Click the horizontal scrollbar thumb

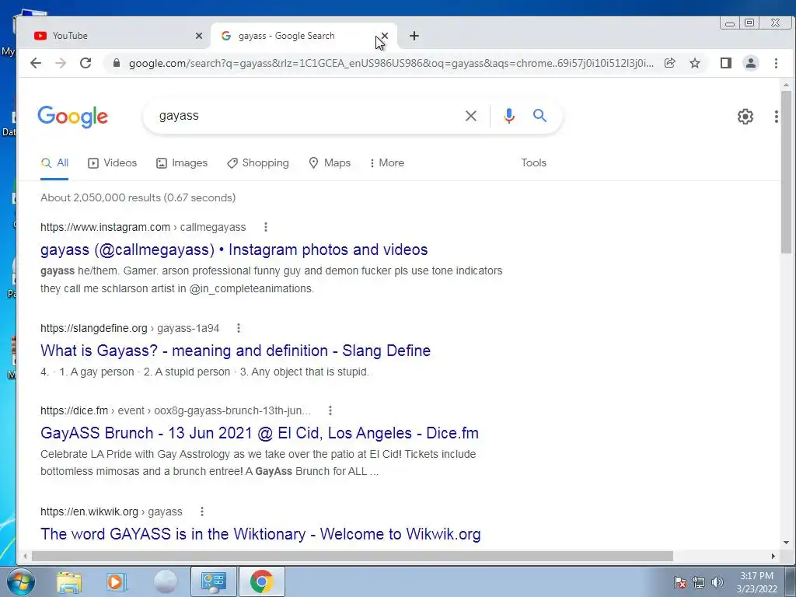click(x=352, y=556)
